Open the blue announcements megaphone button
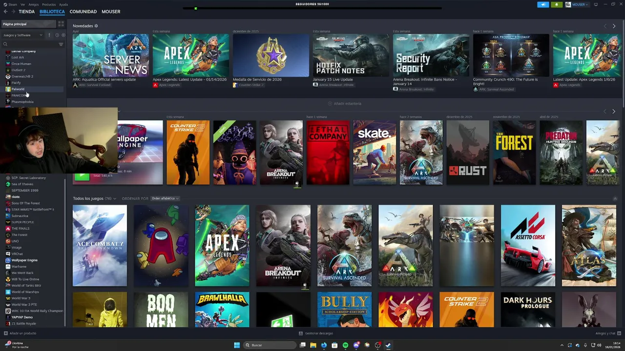The height and width of the screenshot is (351, 625). coord(543,4)
